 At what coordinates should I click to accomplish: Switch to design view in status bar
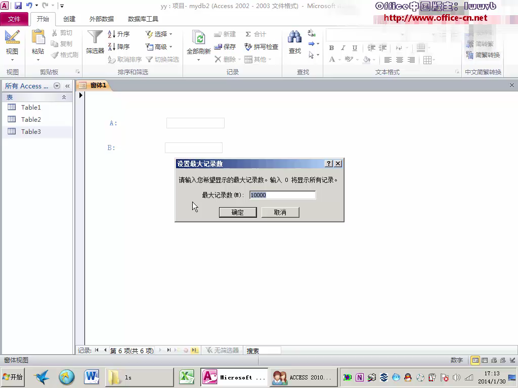tap(512, 360)
